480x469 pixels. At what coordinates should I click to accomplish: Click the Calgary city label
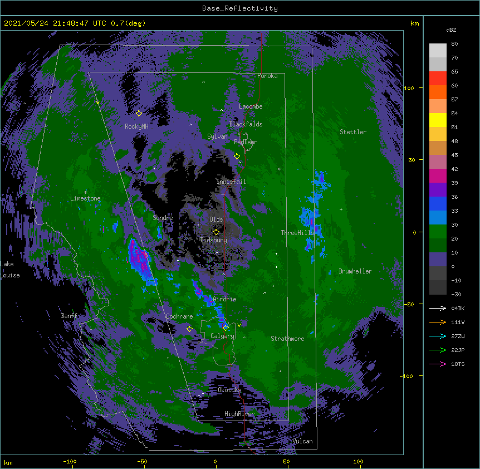(222, 336)
